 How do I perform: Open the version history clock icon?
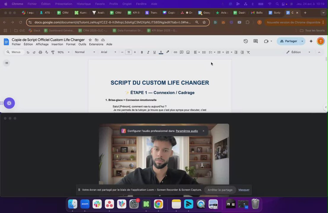tap(246, 41)
